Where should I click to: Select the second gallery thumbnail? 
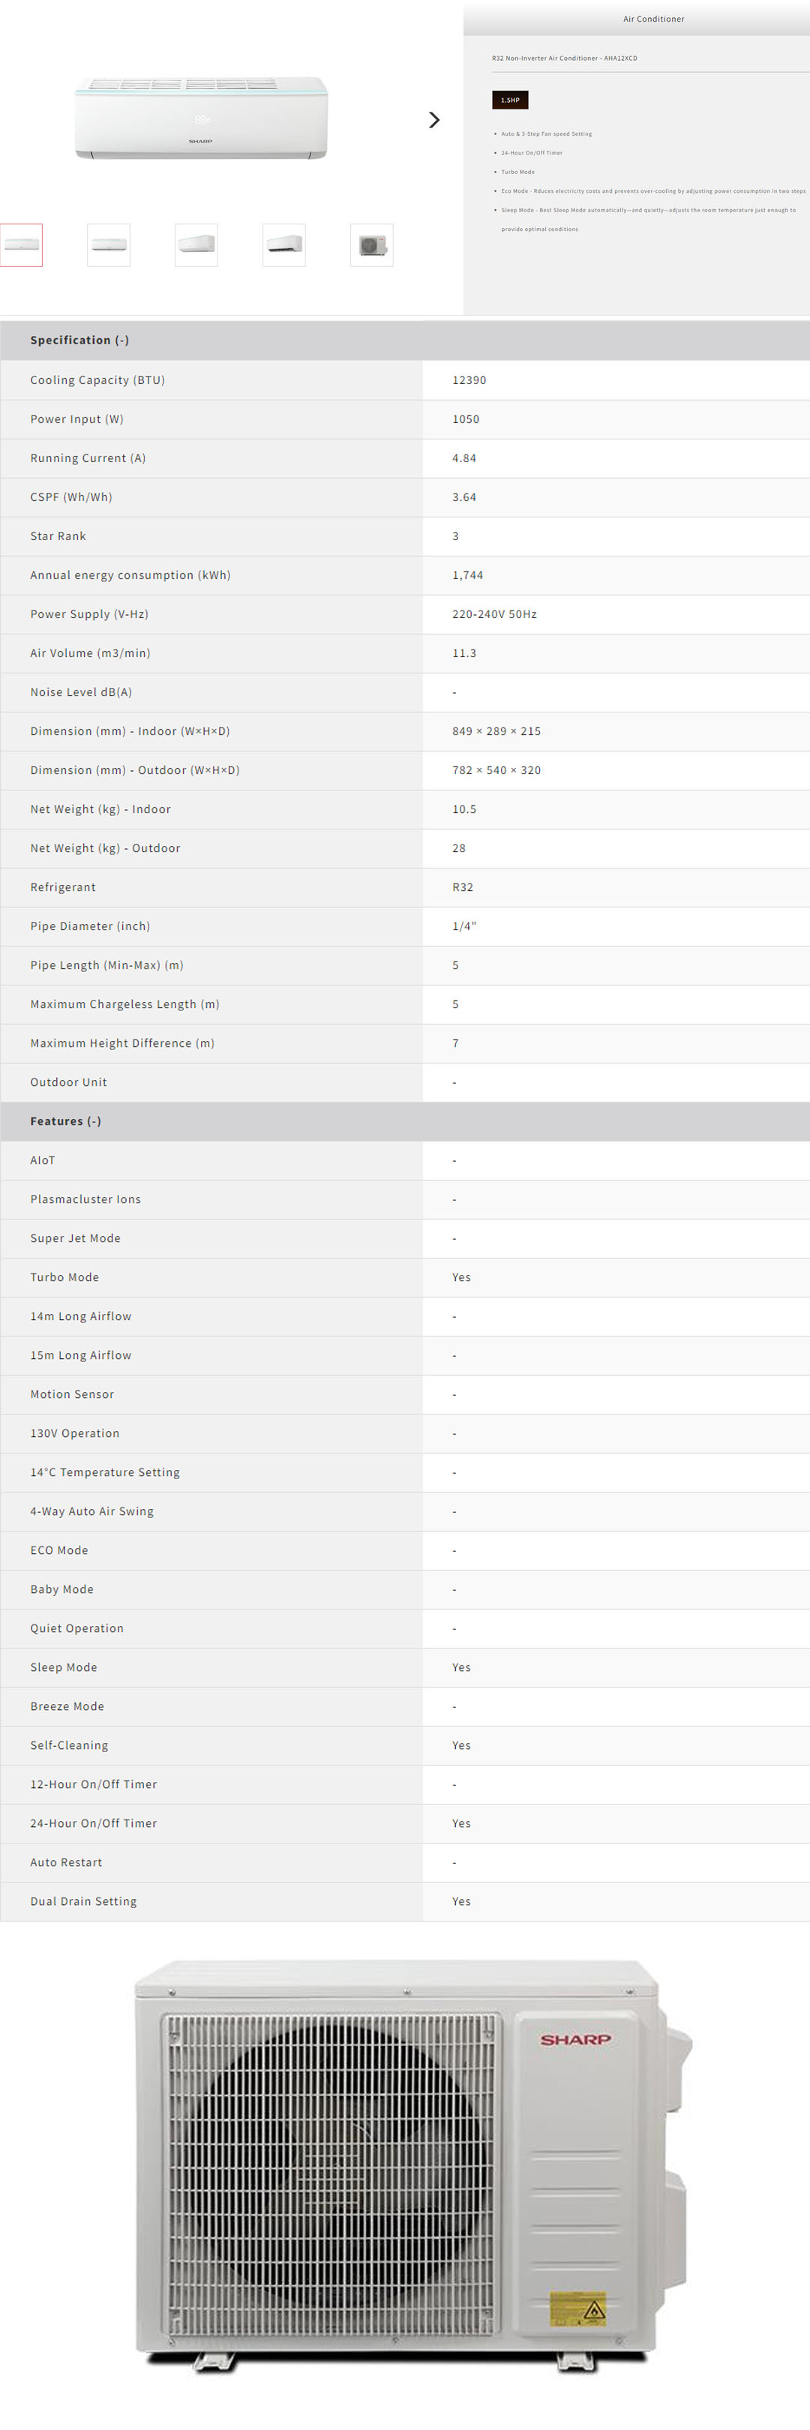click(109, 245)
